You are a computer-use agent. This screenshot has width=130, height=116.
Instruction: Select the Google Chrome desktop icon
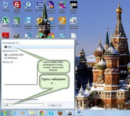pyautogui.click(x=51, y=36)
